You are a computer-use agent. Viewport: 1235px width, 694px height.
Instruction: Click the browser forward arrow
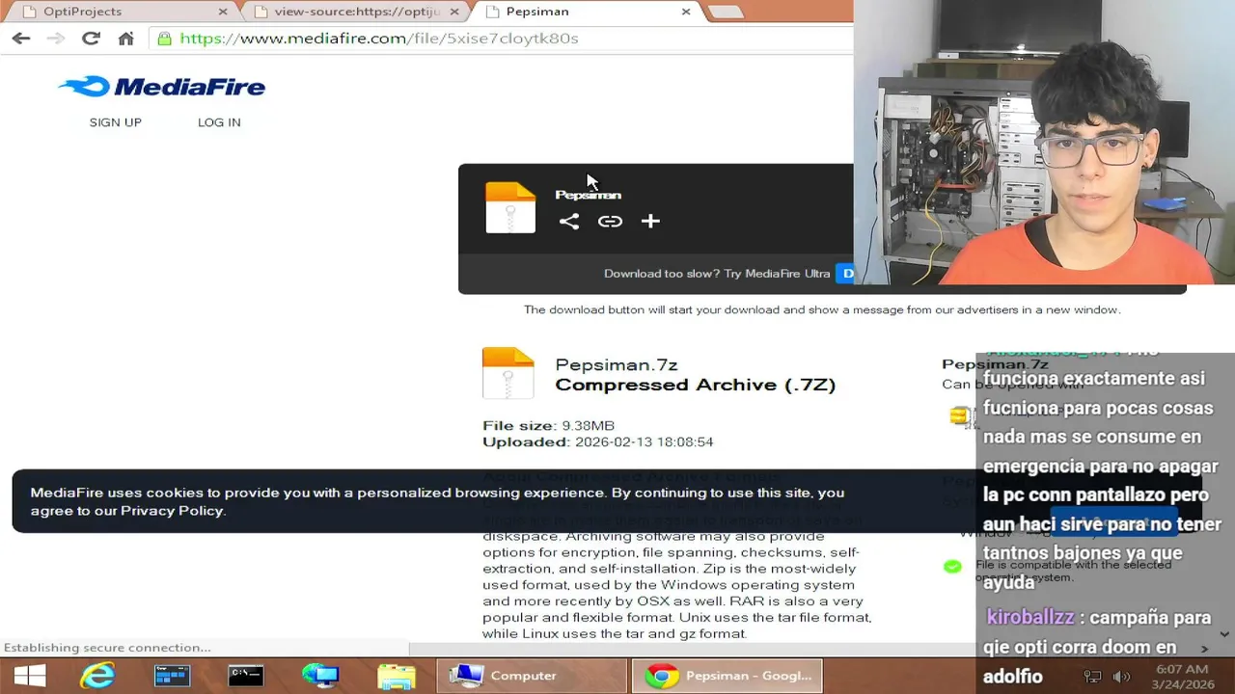(x=56, y=39)
